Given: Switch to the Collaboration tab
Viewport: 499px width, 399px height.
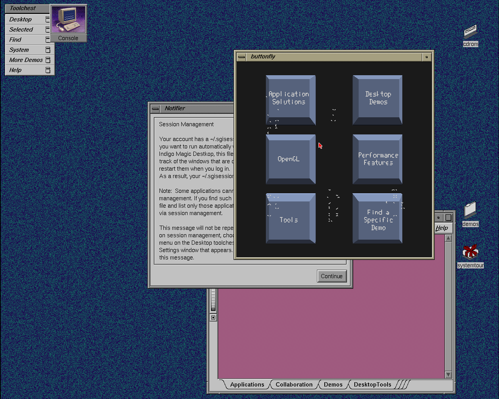Looking at the screenshot, I should point(294,384).
